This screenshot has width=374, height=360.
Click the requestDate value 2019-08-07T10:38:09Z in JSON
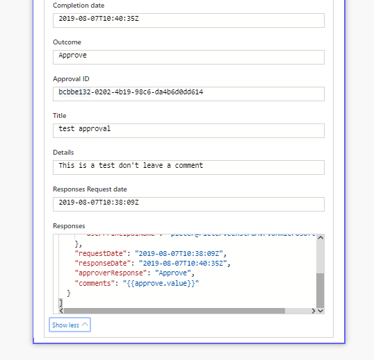coord(179,254)
